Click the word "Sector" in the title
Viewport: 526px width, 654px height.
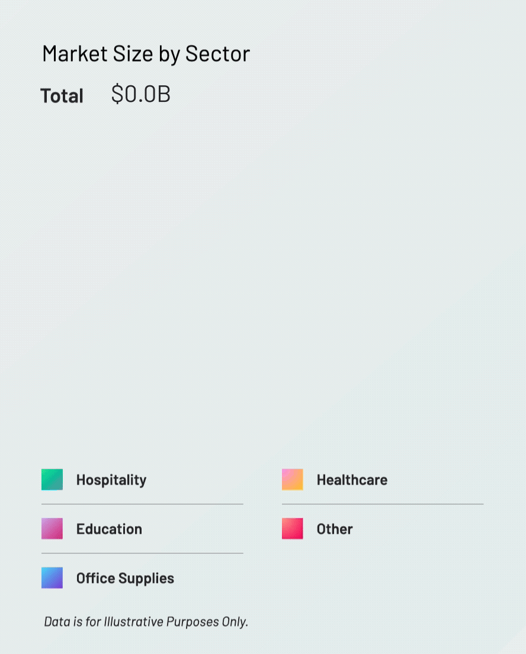(x=217, y=54)
